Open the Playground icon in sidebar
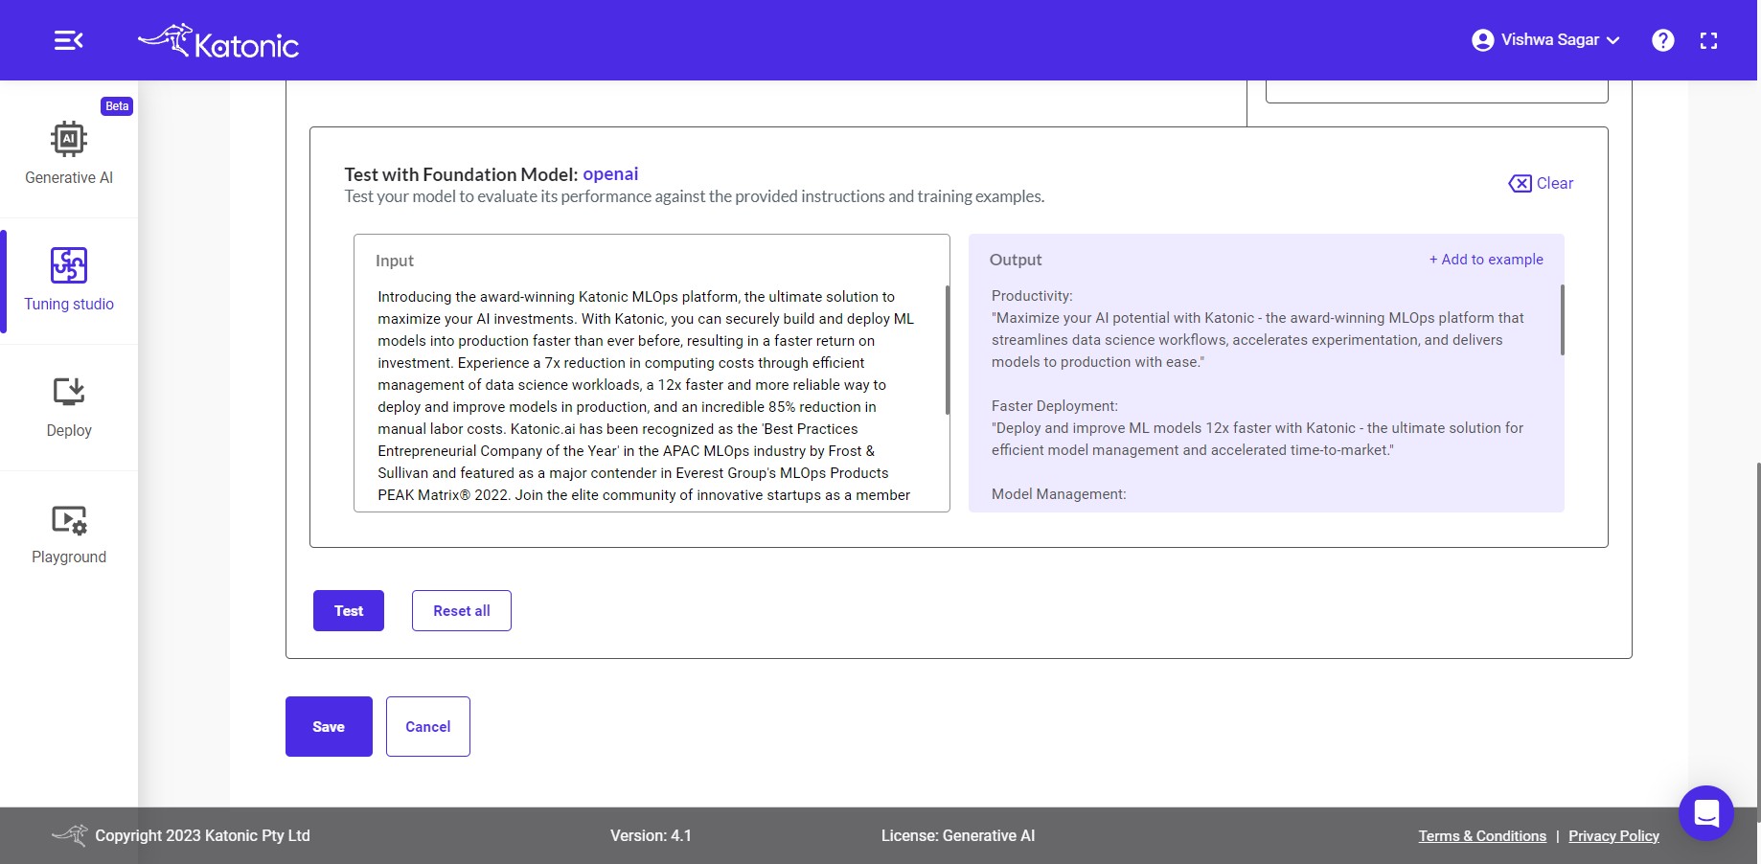The image size is (1761, 864). [69, 520]
